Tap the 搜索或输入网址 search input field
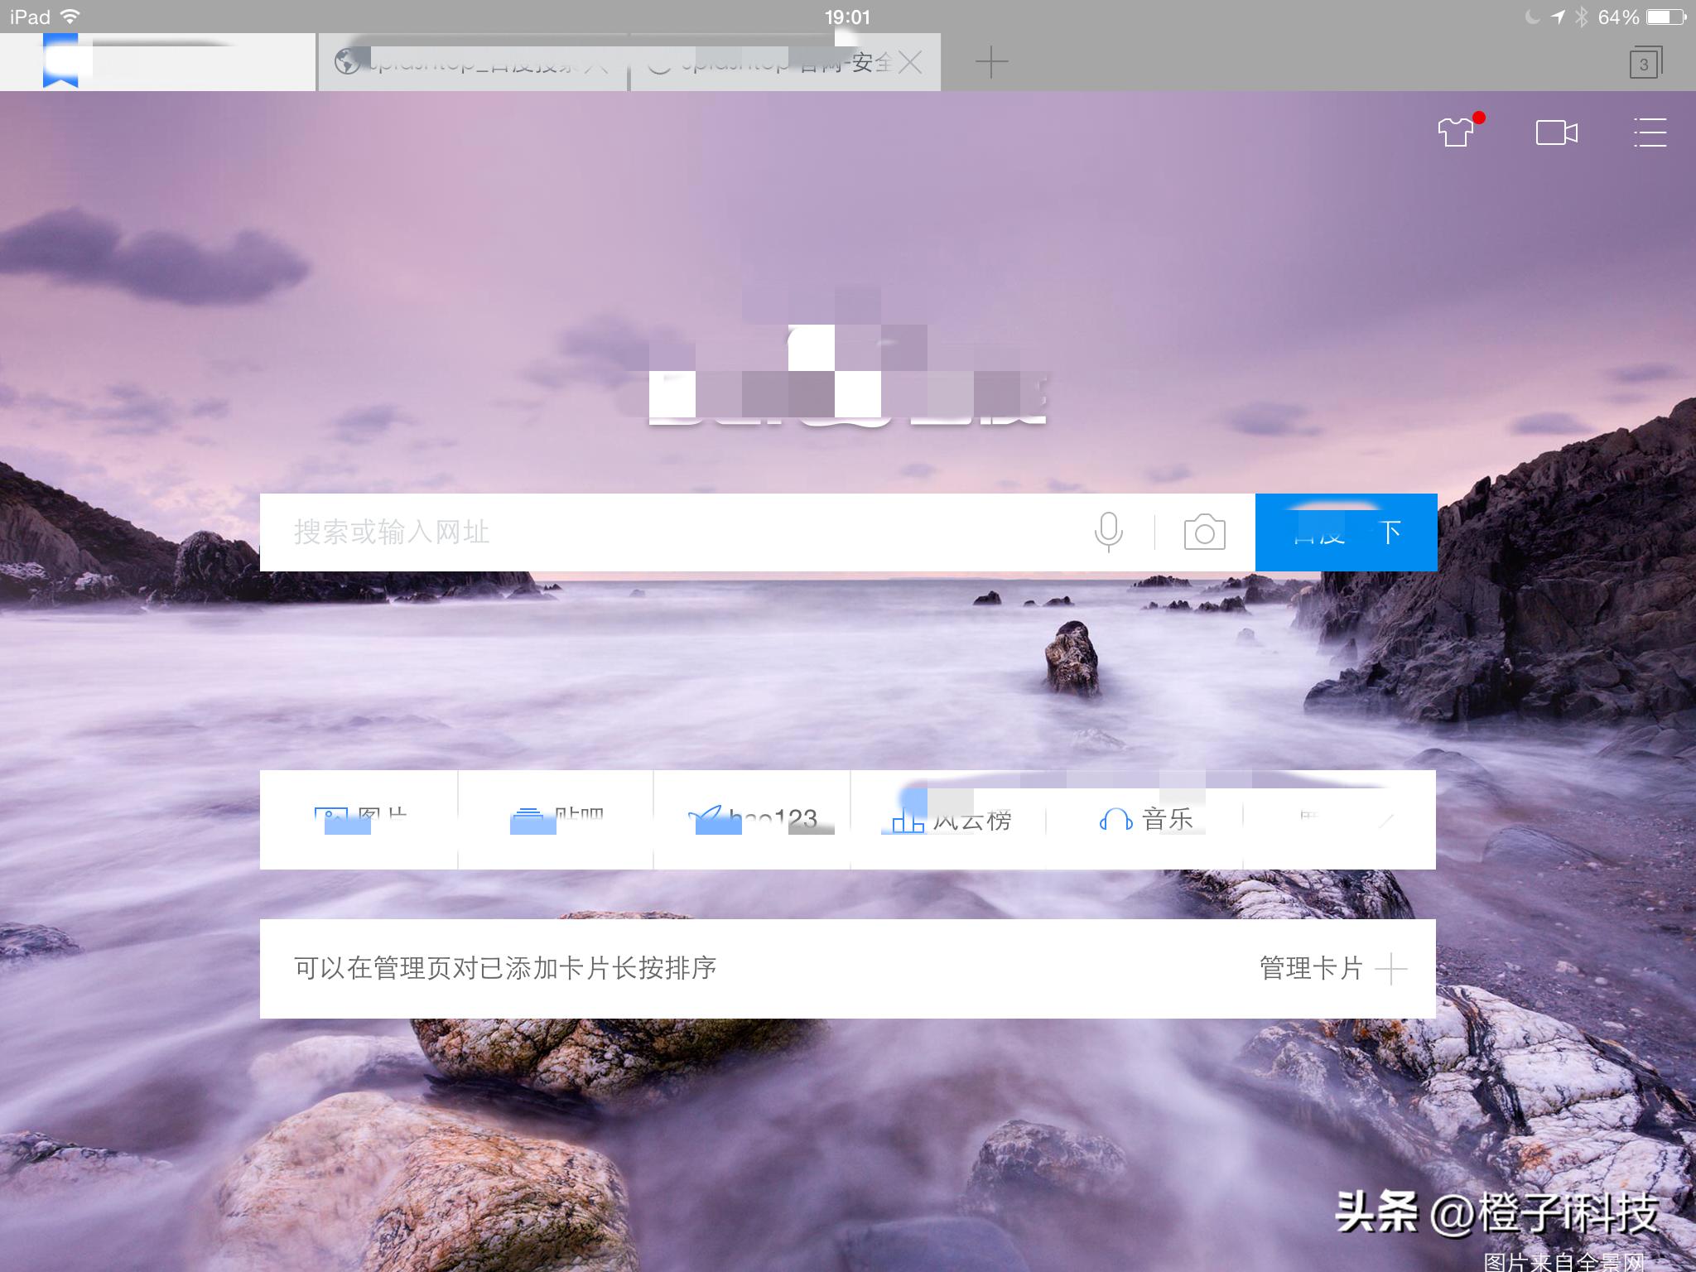This screenshot has height=1272, width=1696. tap(580, 533)
